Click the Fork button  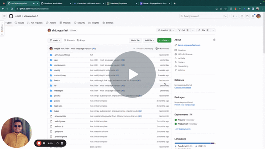[183, 30]
